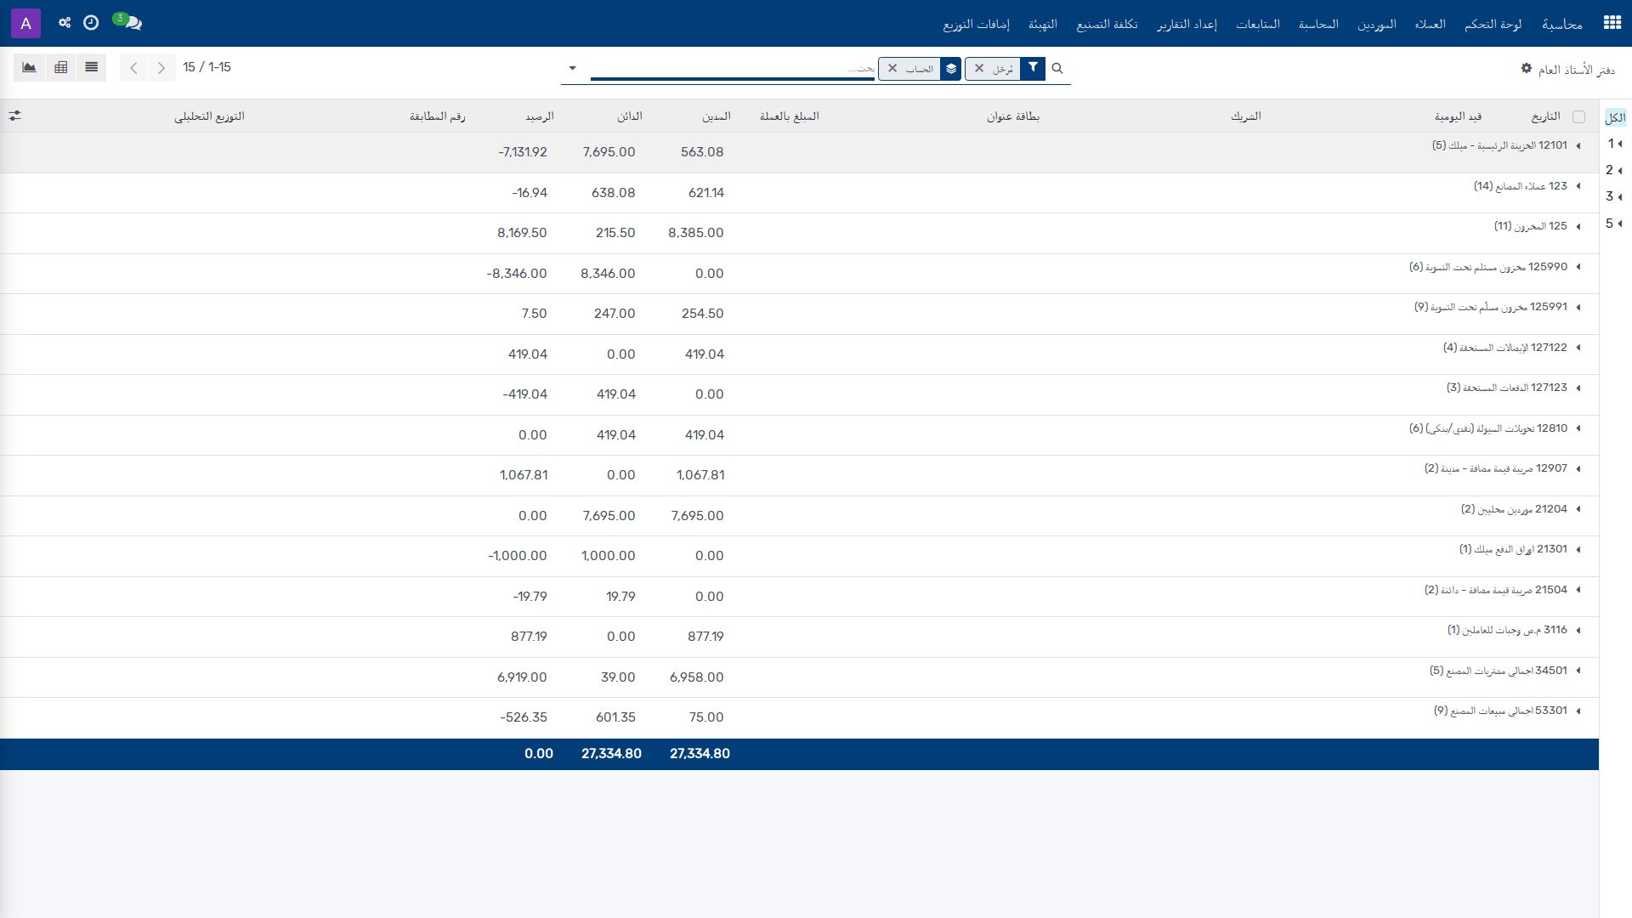The height and width of the screenshot is (918, 1632).
Task: Open the activities clock icon
Action: click(91, 23)
